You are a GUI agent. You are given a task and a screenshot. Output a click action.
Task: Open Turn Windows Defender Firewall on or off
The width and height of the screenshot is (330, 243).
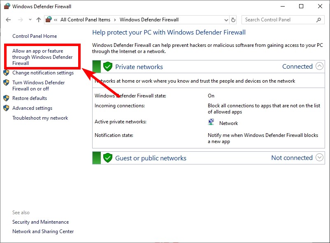point(39,86)
